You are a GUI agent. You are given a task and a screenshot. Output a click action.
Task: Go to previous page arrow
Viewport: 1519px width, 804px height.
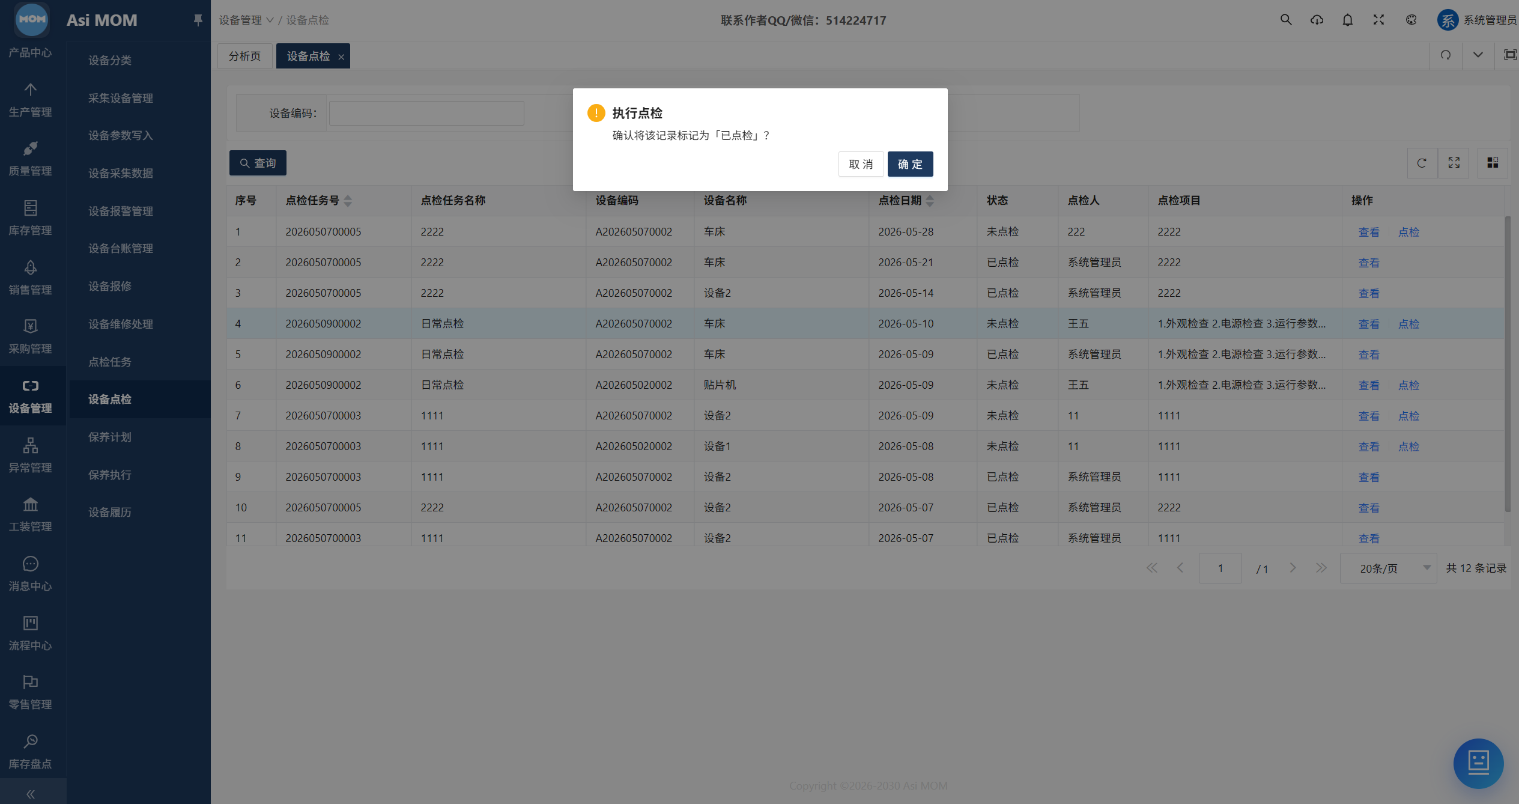(x=1180, y=568)
